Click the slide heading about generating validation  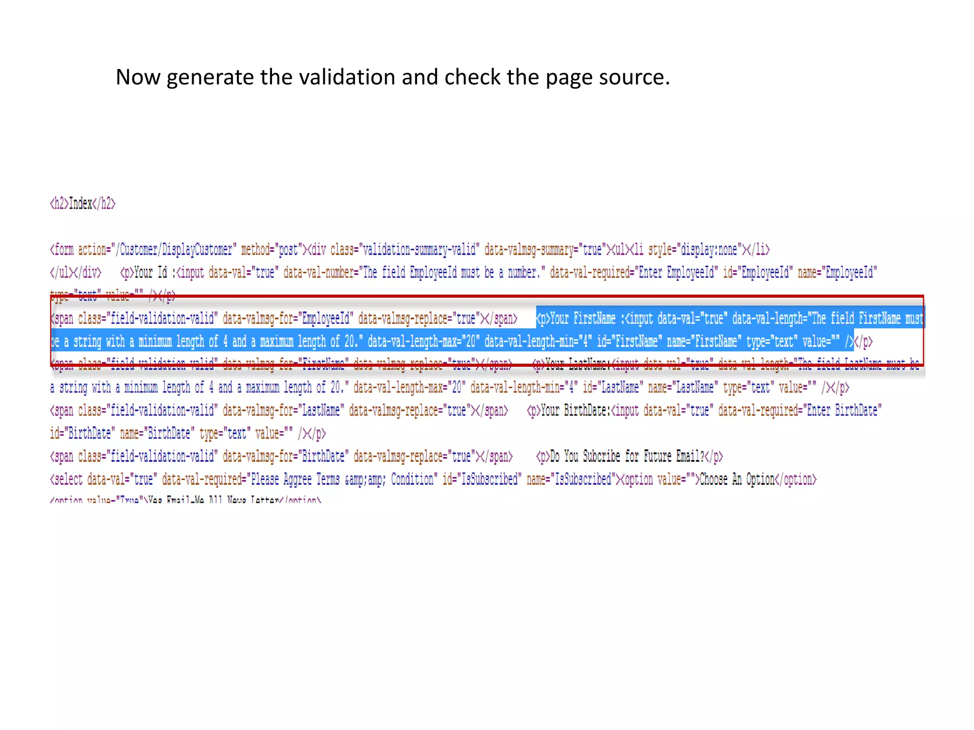(392, 77)
